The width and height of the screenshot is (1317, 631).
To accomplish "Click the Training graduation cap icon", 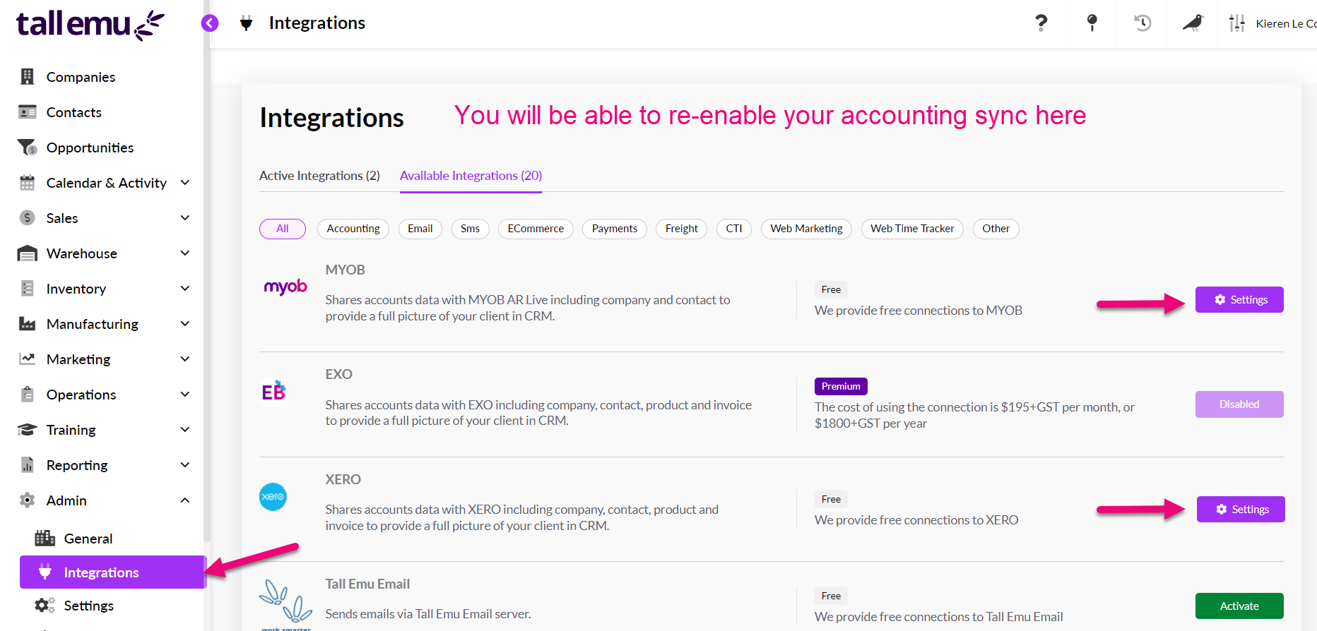I will tap(28, 429).
